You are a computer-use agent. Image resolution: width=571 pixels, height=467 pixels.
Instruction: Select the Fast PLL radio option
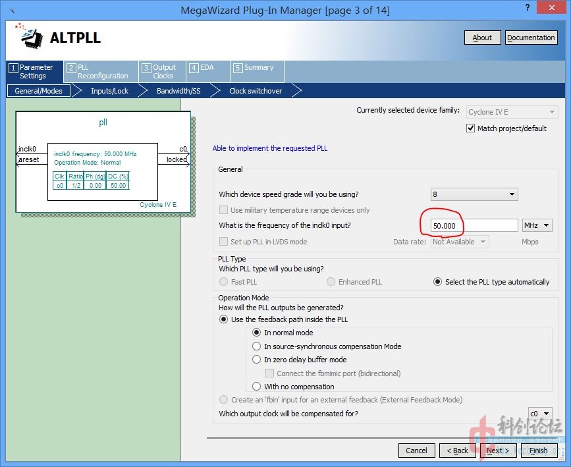click(224, 282)
